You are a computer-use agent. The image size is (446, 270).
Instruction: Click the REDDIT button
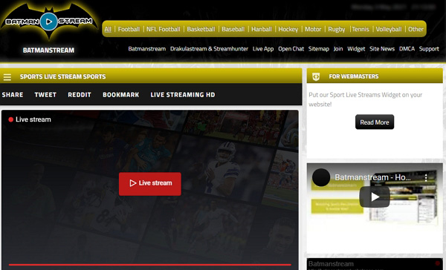point(80,95)
